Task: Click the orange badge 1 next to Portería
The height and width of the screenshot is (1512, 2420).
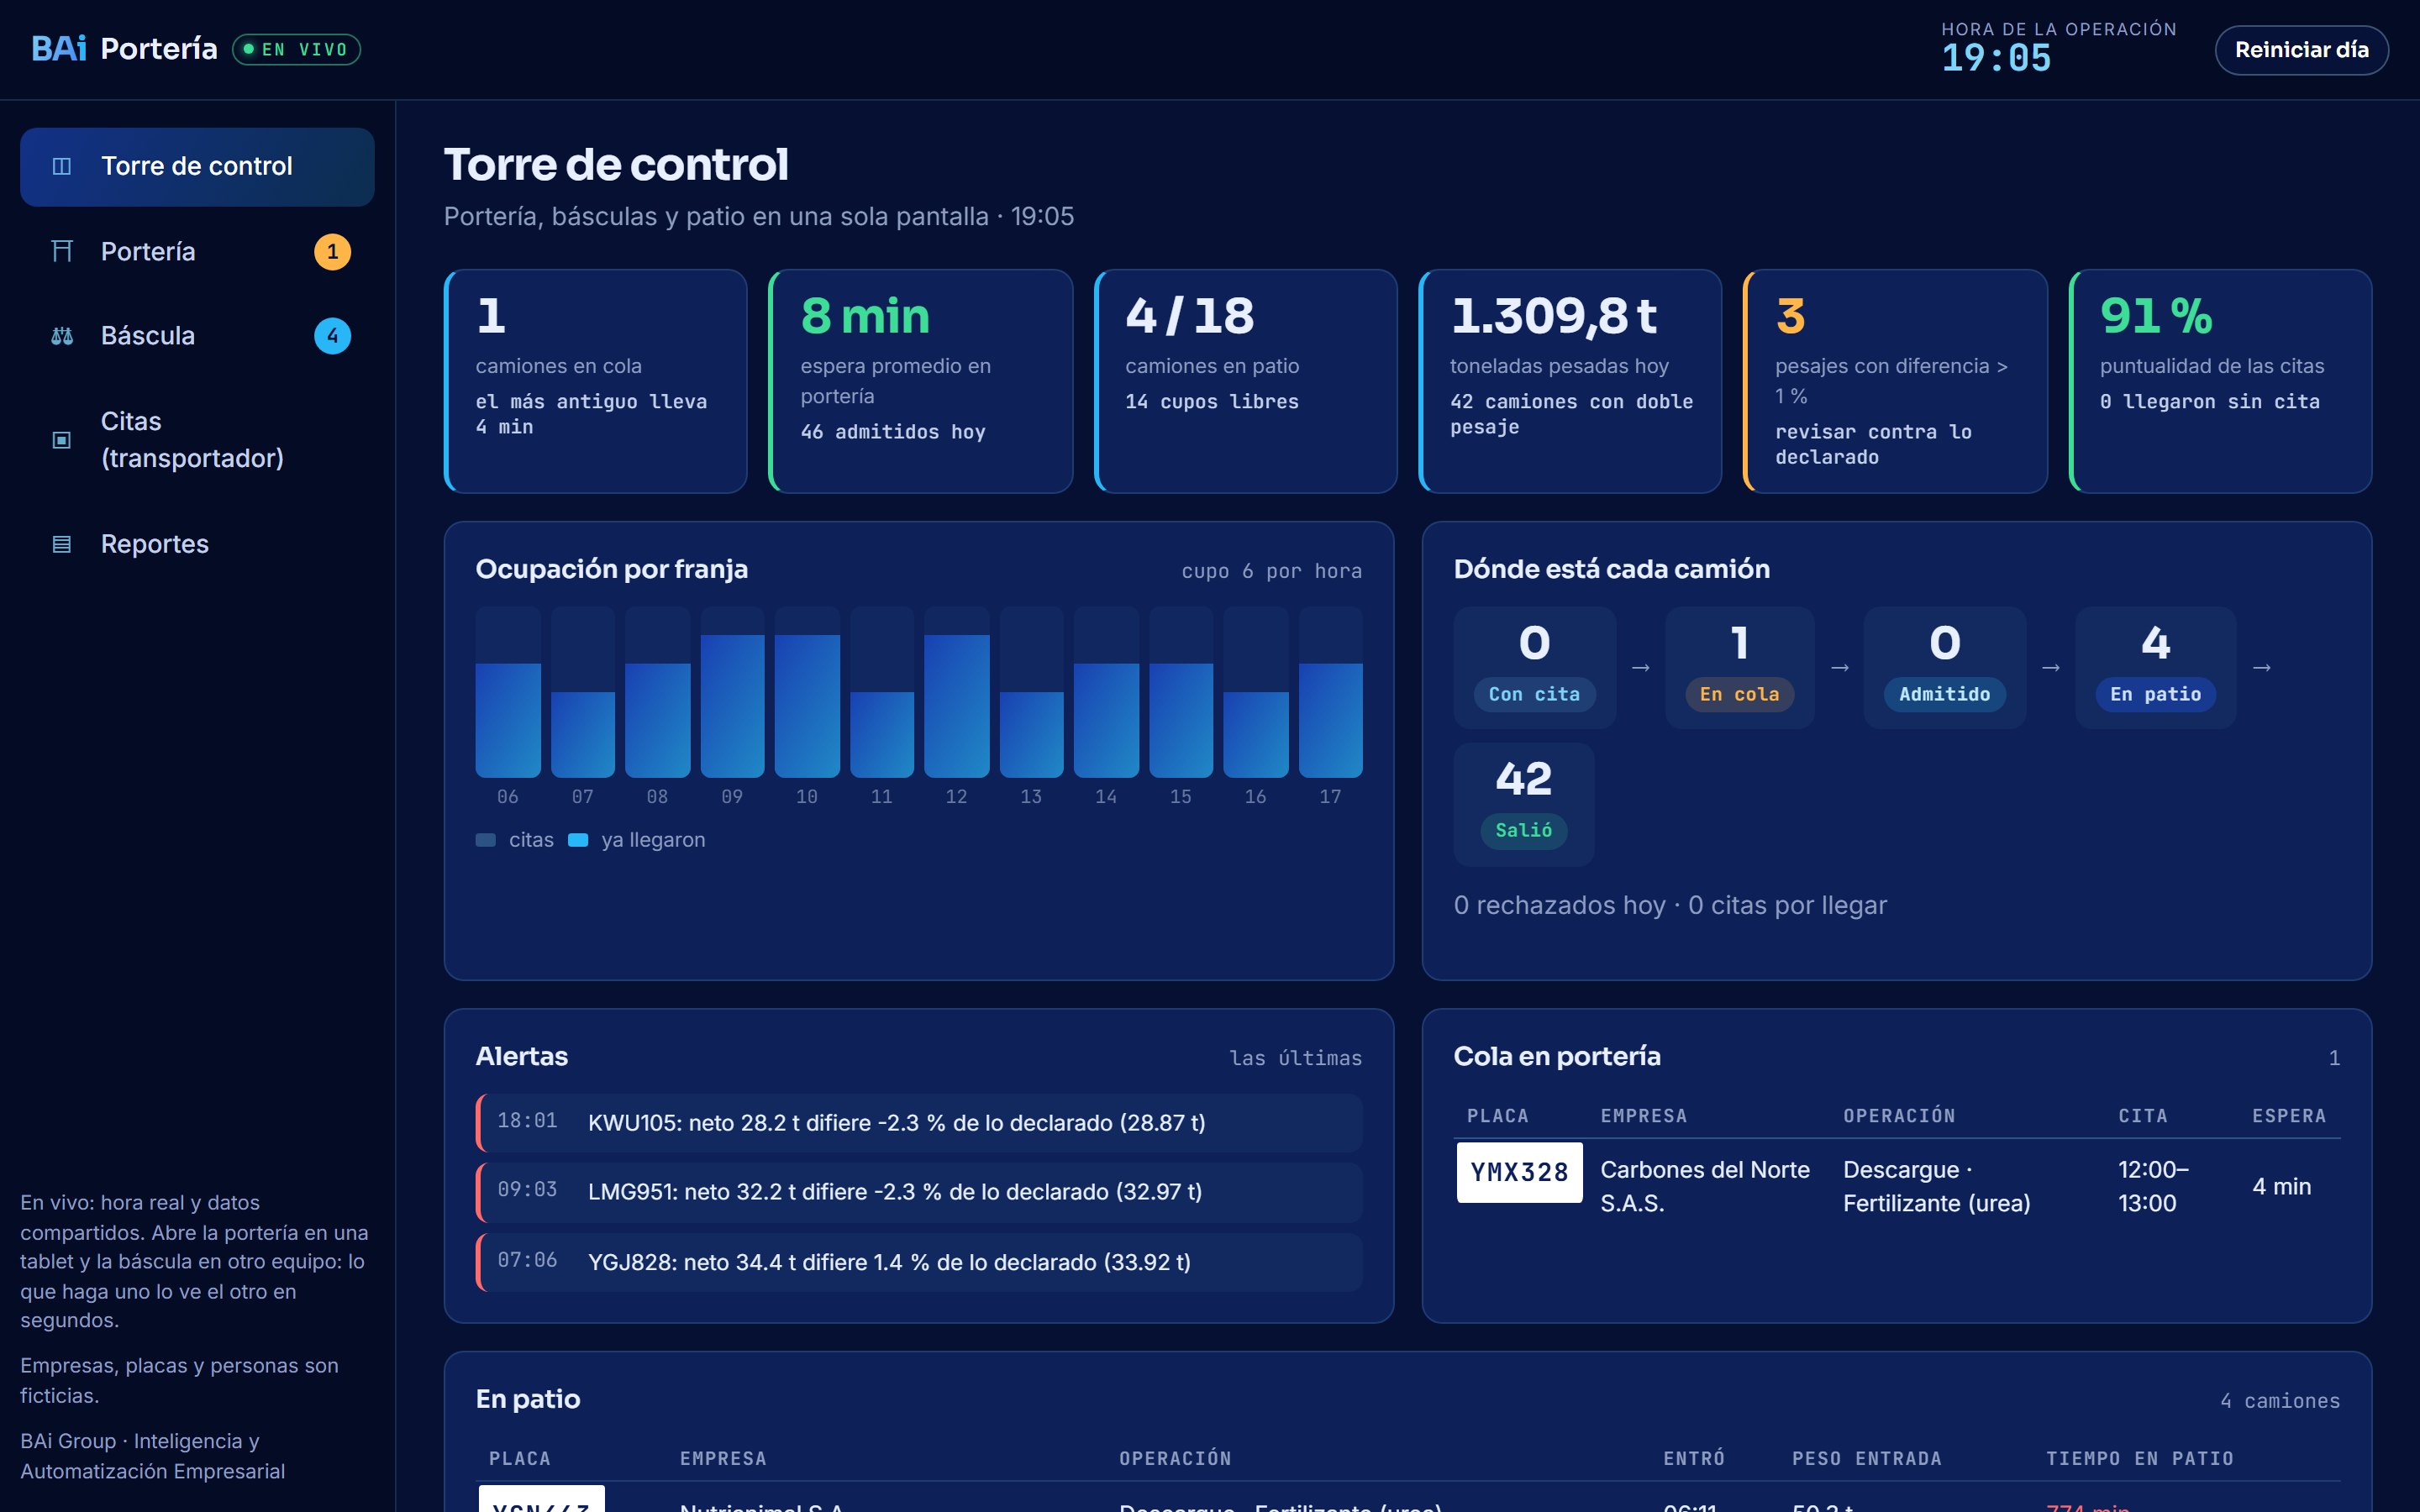Action: (x=333, y=252)
